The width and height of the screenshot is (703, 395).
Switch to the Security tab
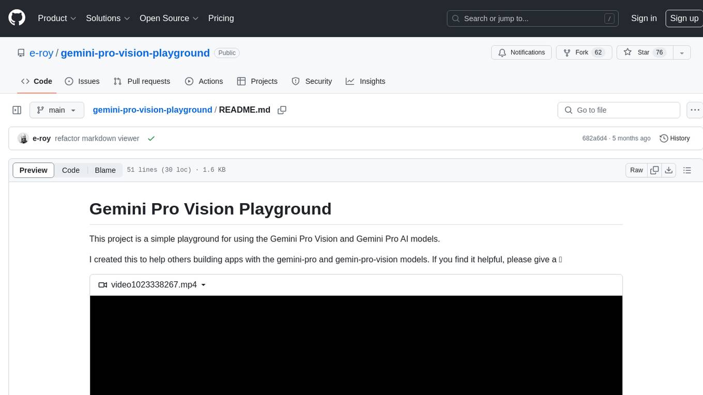click(x=312, y=81)
